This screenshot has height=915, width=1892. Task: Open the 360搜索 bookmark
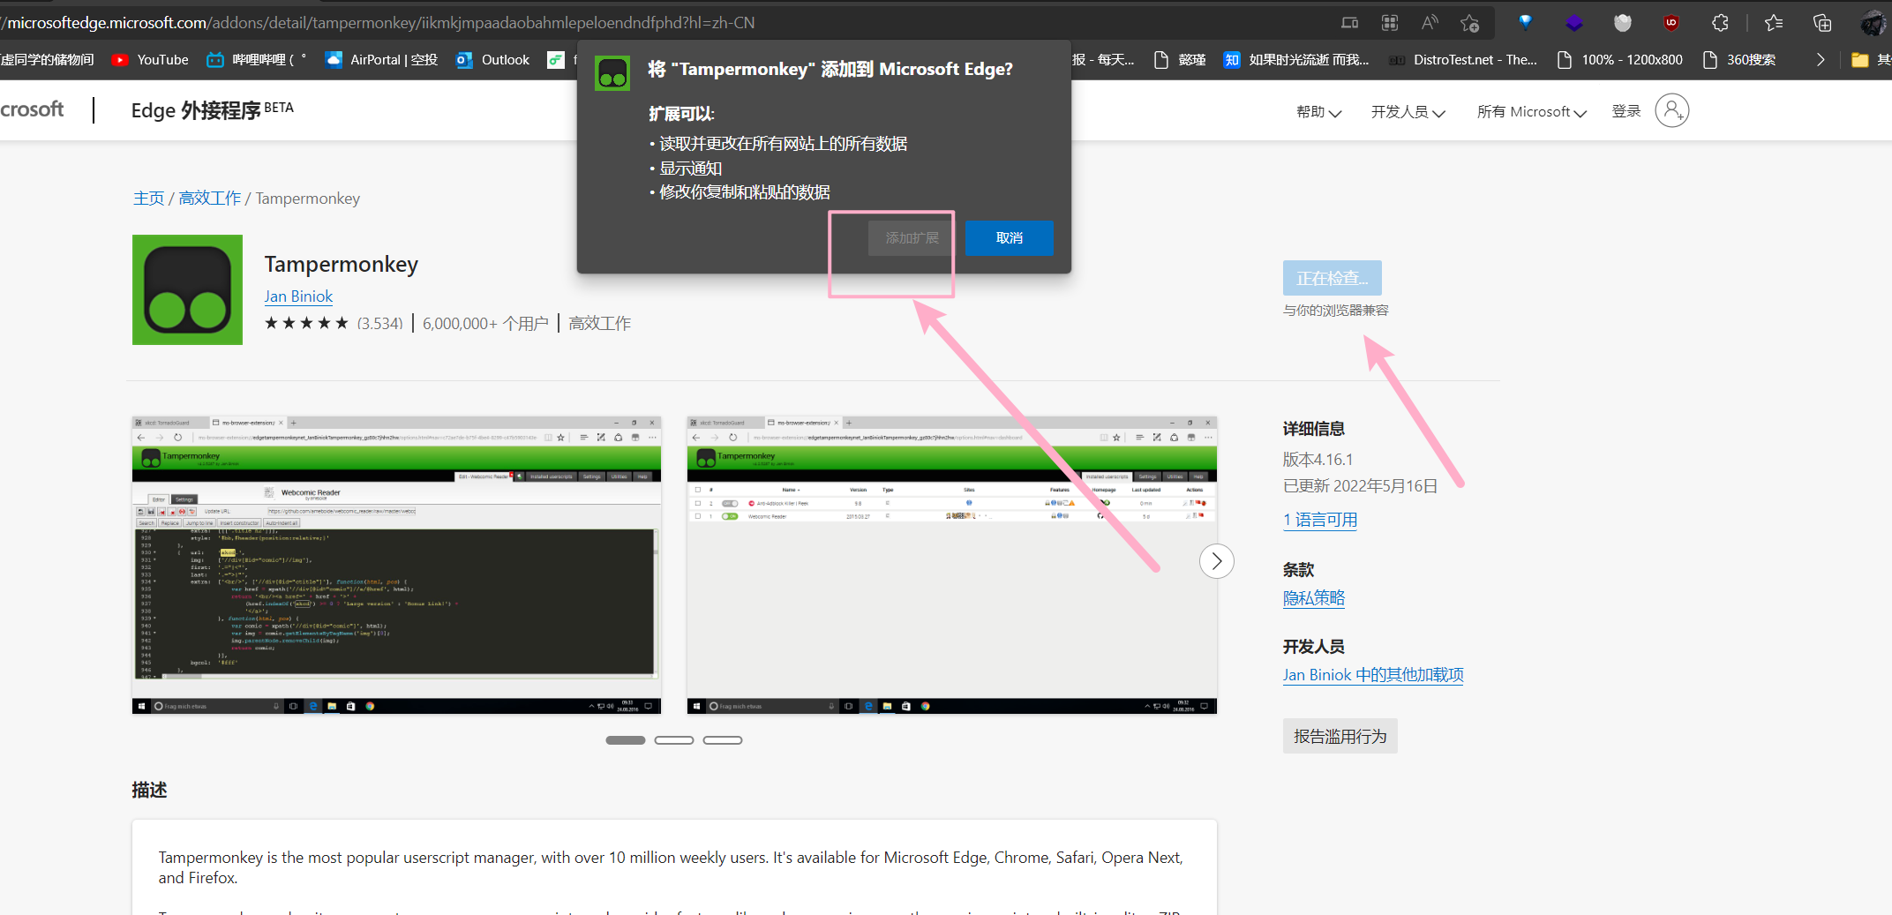[1738, 60]
